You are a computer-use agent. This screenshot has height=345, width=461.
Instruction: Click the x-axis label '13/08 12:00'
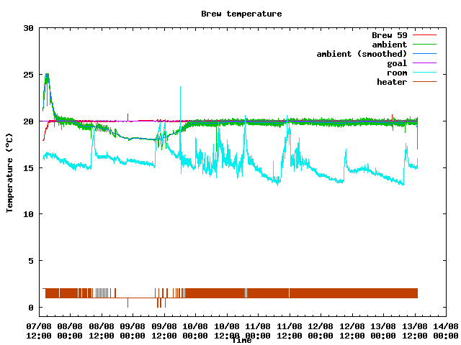pos(415,331)
